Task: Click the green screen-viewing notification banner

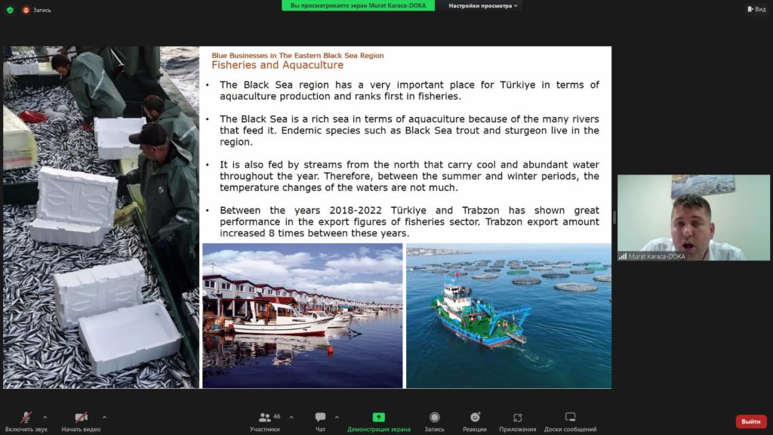Action: coord(358,5)
